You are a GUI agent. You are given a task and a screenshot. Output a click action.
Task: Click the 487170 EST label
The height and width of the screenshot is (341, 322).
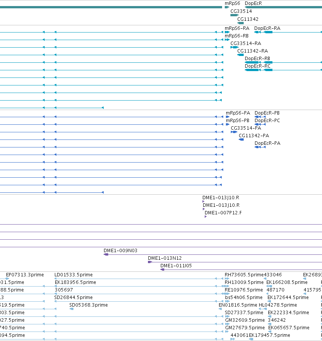tap(275, 290)
